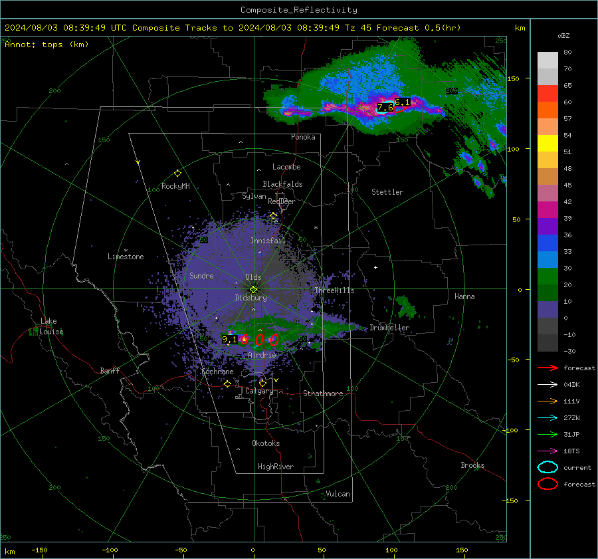Click the light blue swatch between 33 and 30 dBZ
Image resolution: width=598 pixels, height=559 pixels.
(x=548, y=259)
